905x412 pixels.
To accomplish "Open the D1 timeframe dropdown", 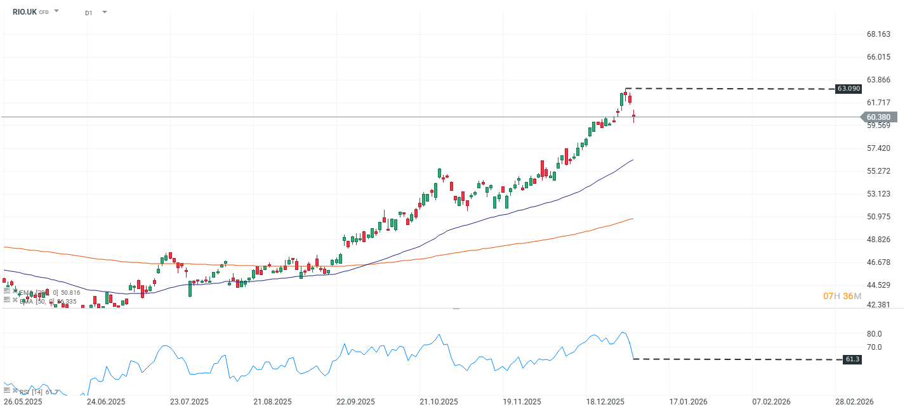I will tap(105, 11).
